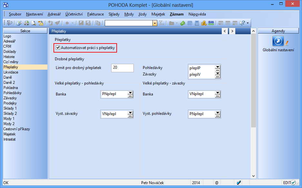Open the Mzdy menu
The height and width of the screenshot is (188, 302).
(x=129, y=14)
